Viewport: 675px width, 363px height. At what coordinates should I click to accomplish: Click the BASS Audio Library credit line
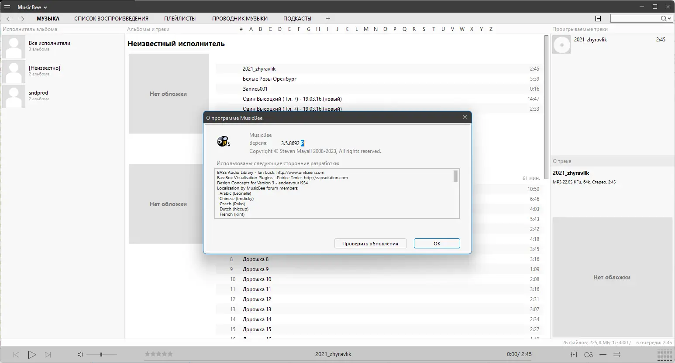tap(271, 173)
